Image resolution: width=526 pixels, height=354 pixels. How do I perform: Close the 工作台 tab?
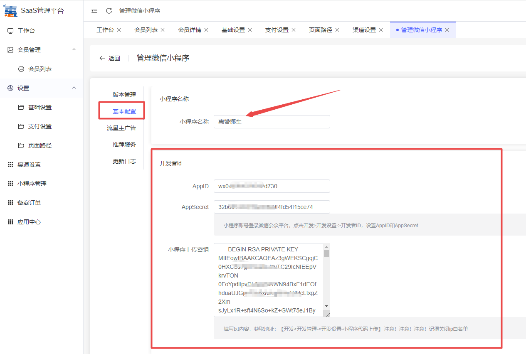tap(119, 30)
